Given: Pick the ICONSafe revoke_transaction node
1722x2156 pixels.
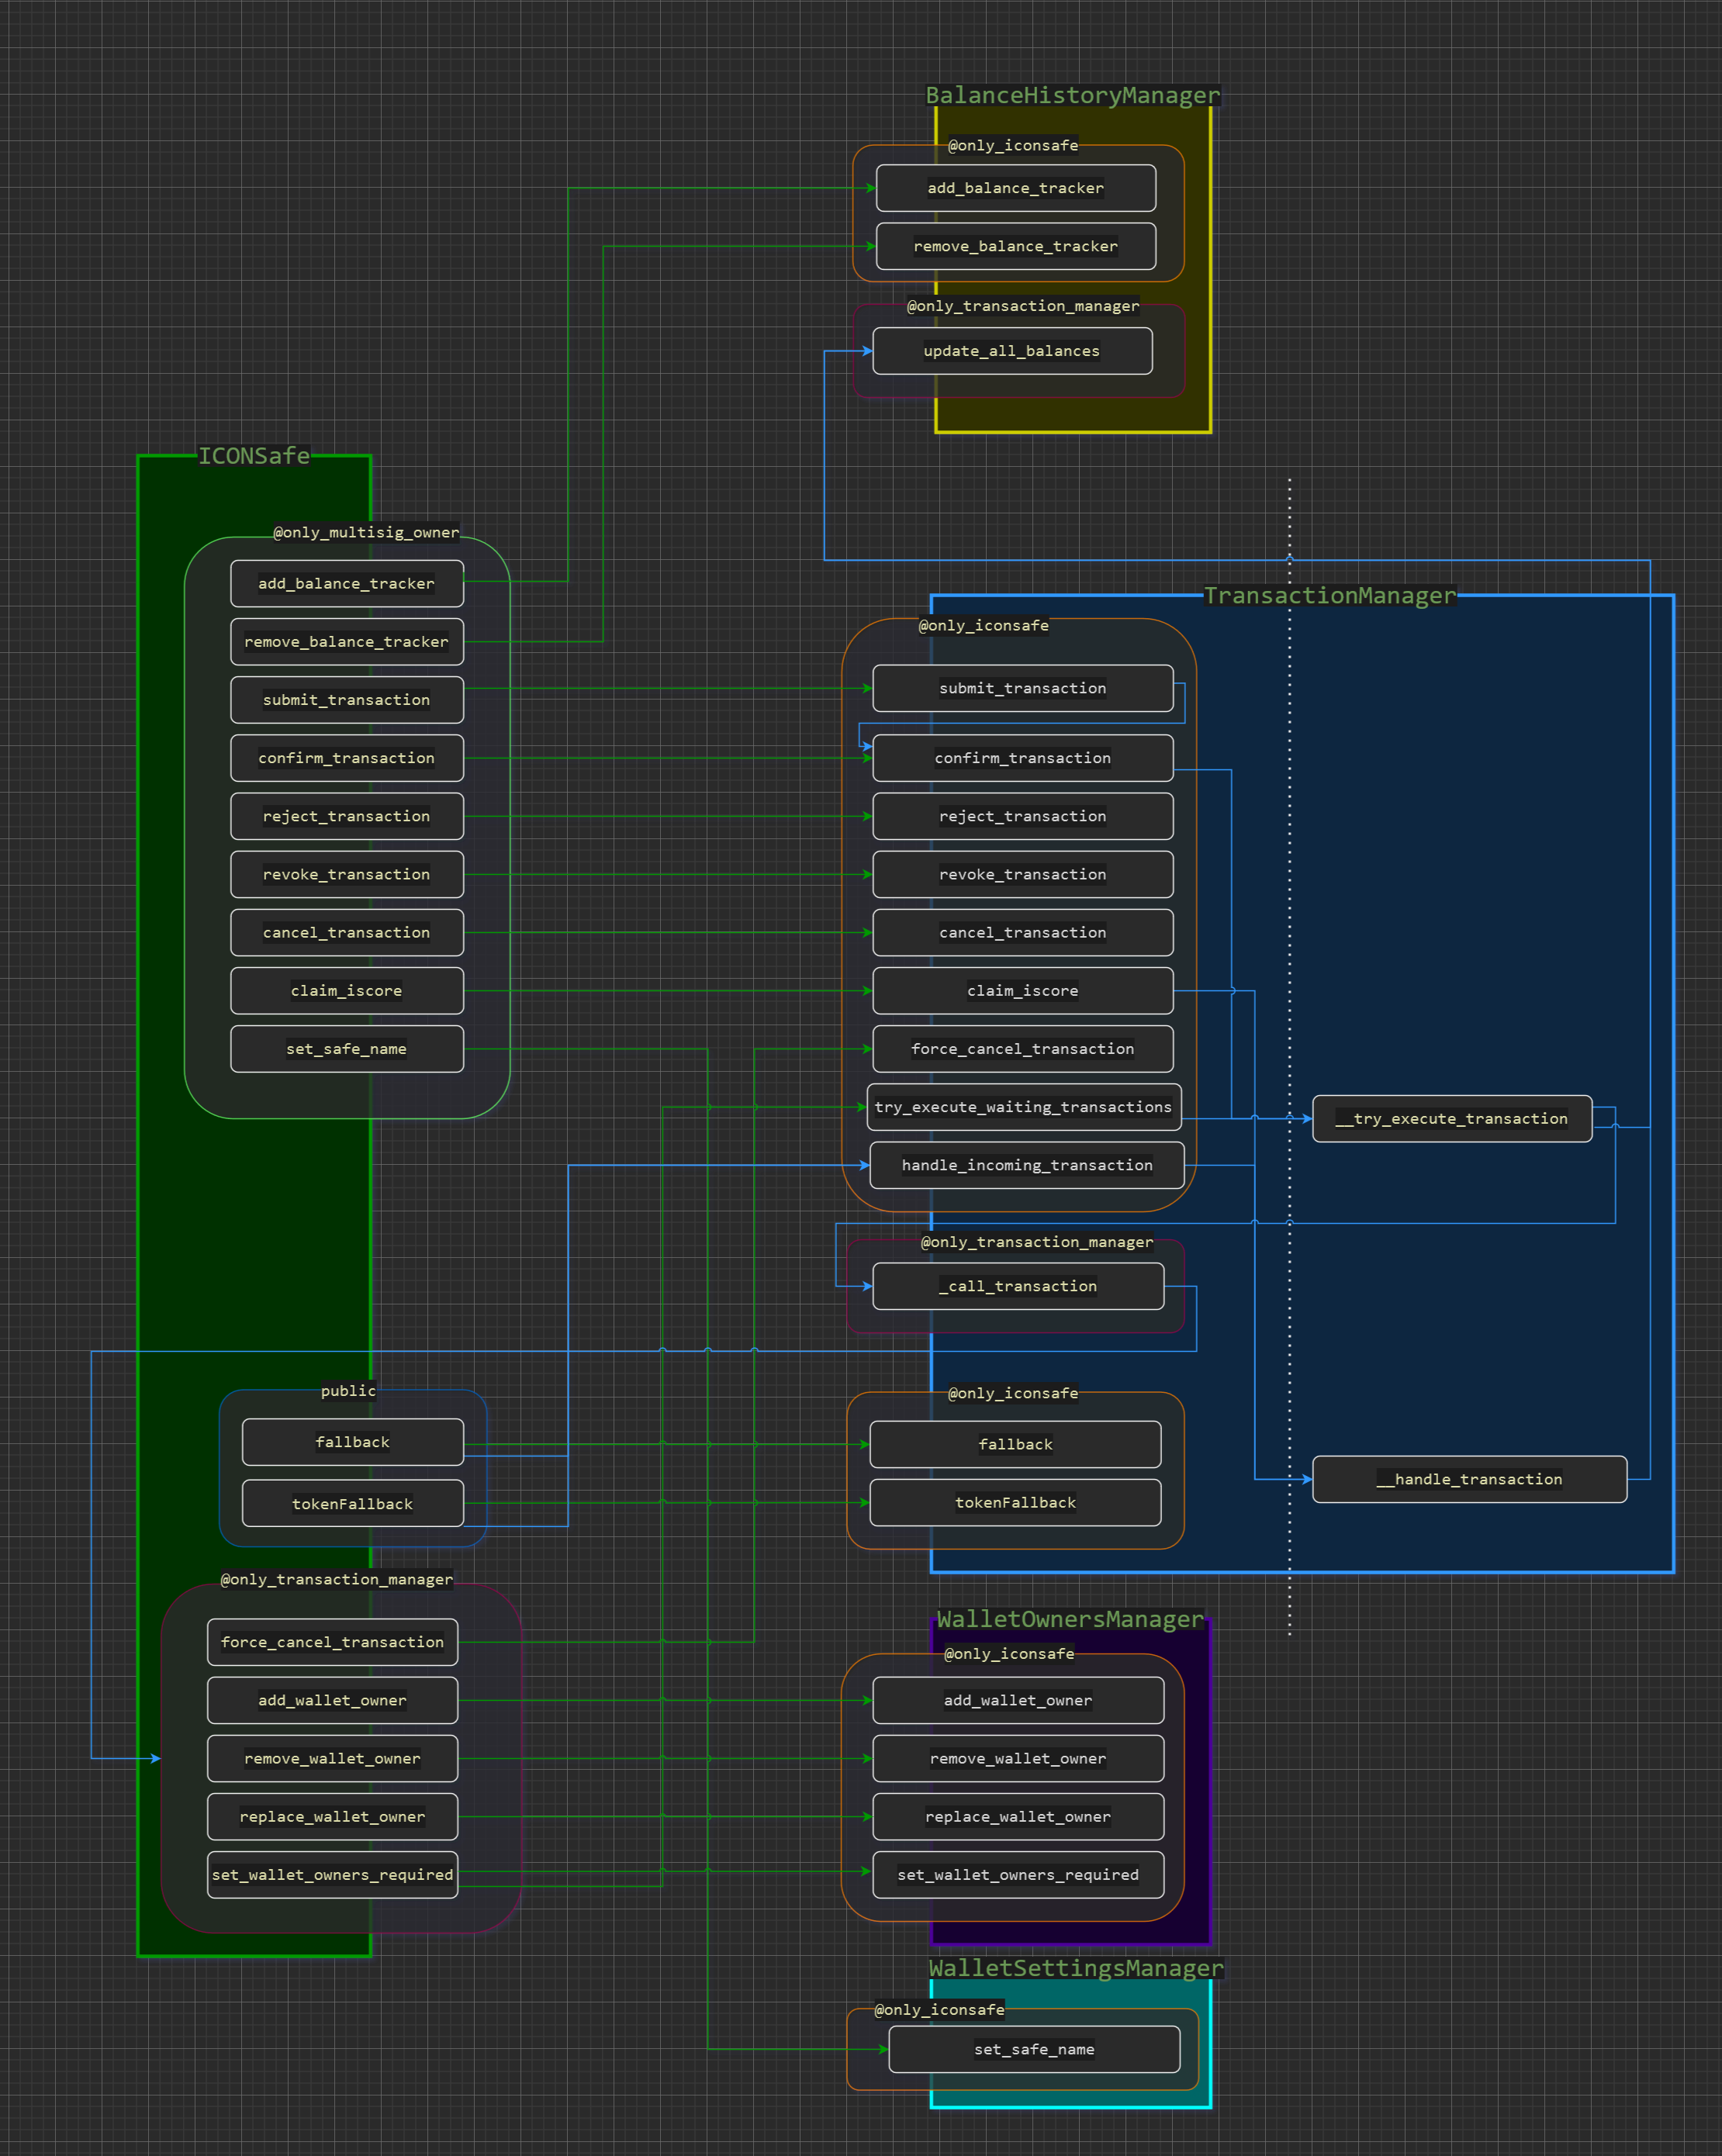Looking at the screenshot, I should [347, 874].
